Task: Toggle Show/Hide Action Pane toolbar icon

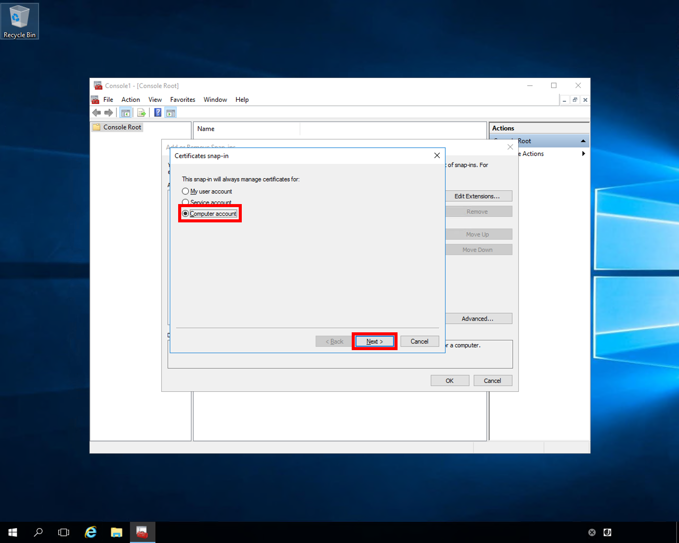Action: [171, 112]
